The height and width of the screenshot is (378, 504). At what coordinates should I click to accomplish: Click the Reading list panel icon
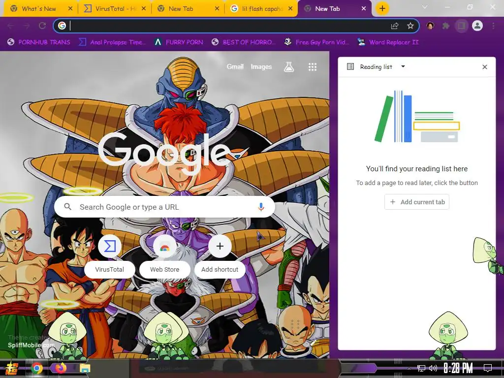(x=350, y=66)
